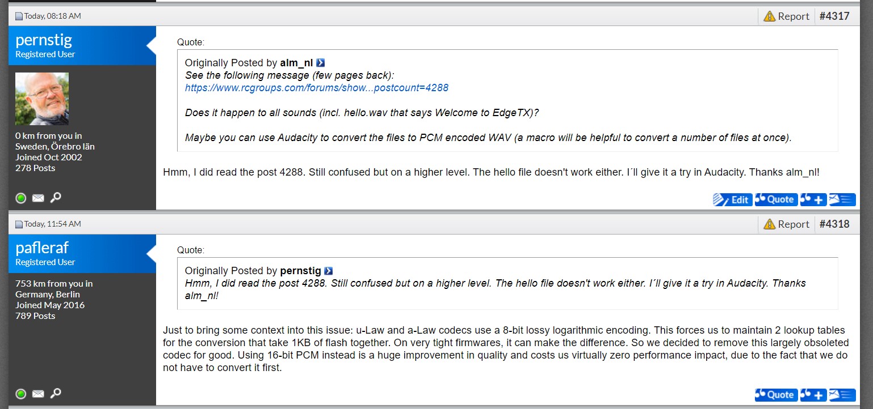The image size is (873, 409).
Task: Click the envelope icon under pernstig's profile
Action: (38, 198)
